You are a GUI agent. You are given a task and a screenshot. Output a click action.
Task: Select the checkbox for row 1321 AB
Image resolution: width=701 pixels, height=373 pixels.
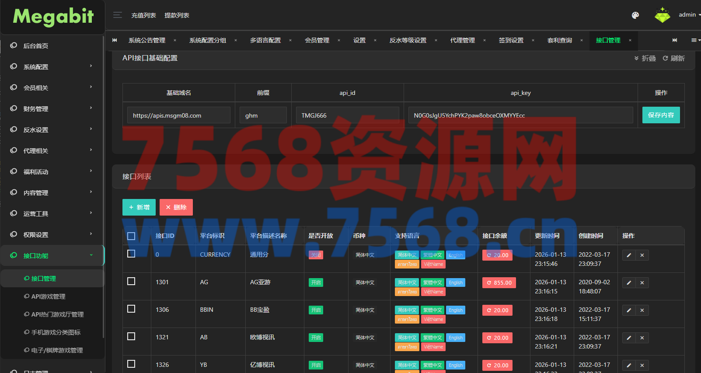[131, 336]
